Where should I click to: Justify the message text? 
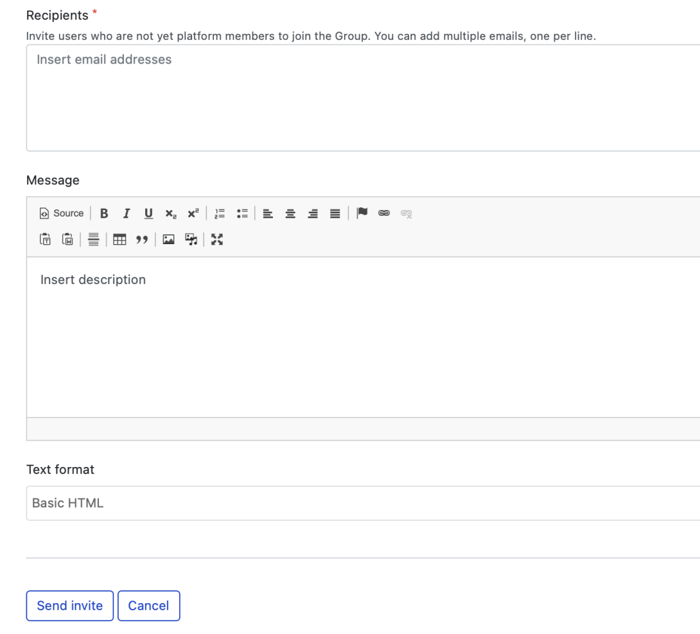pos(335,213)
